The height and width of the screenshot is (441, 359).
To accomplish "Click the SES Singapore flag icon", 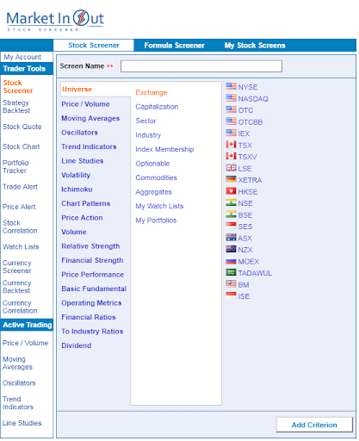I will click(231, 226).
